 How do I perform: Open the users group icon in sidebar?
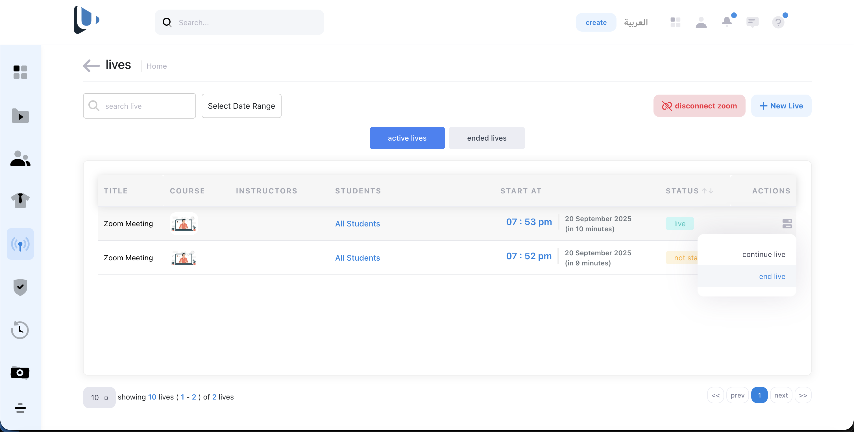pos(20,158)
